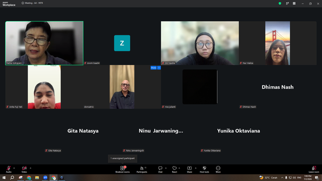
Task: Open more options on donsatrio's tile
Action: coord(159,68)
